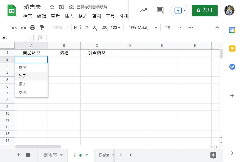Open the comment history icon

click(x=160, y=10)
